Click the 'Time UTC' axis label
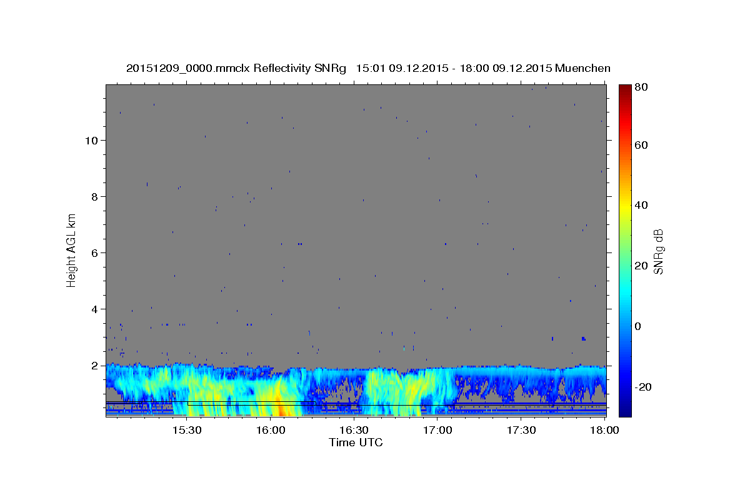 356,442
